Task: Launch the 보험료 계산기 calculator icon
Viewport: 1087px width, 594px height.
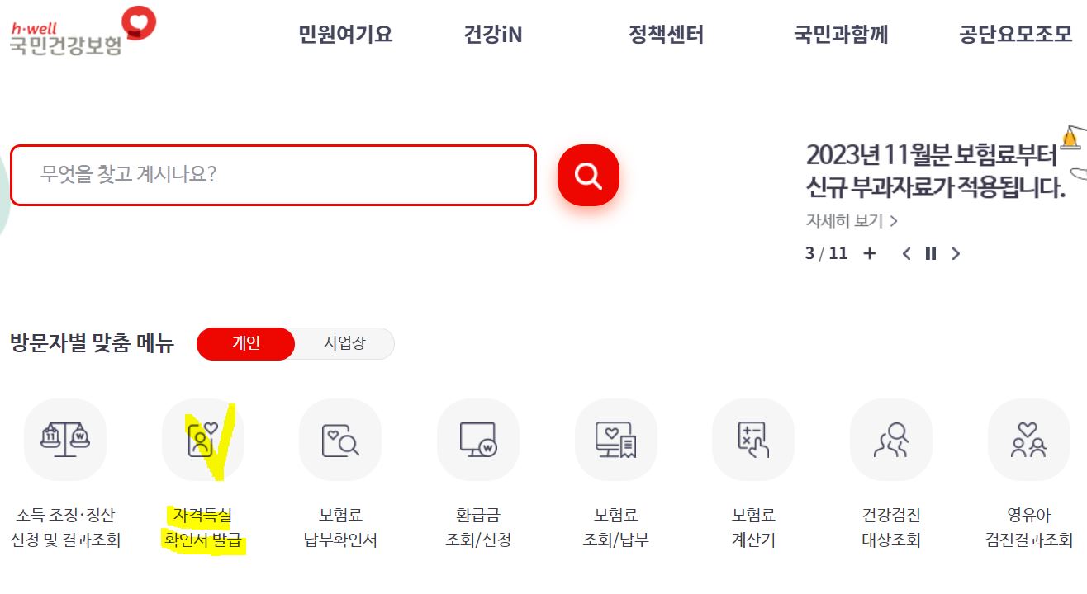Action: pos(752,439)
